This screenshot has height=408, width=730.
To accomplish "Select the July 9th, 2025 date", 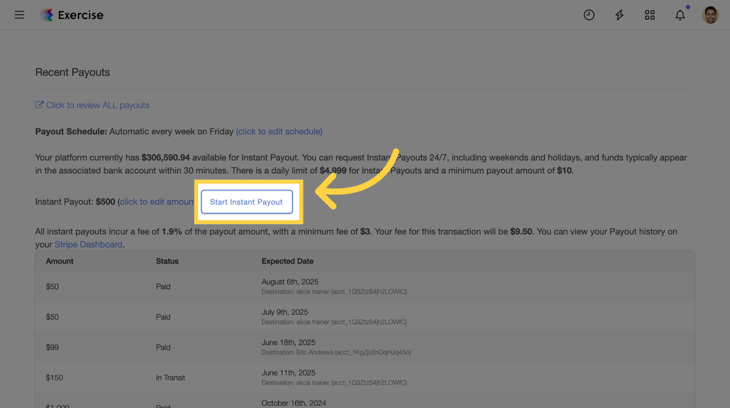I will 285,312.
